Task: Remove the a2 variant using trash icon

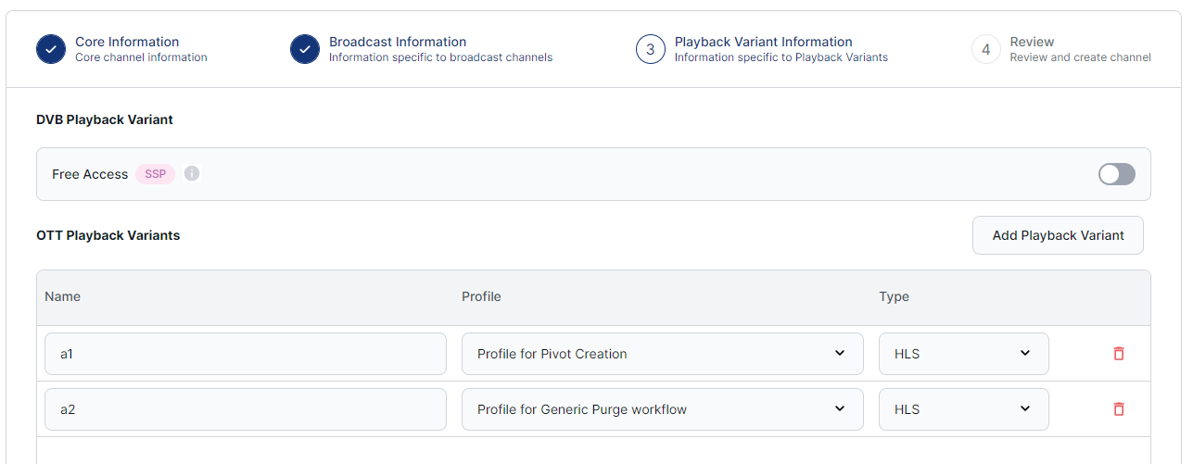Action: (x=1118, y=409)
